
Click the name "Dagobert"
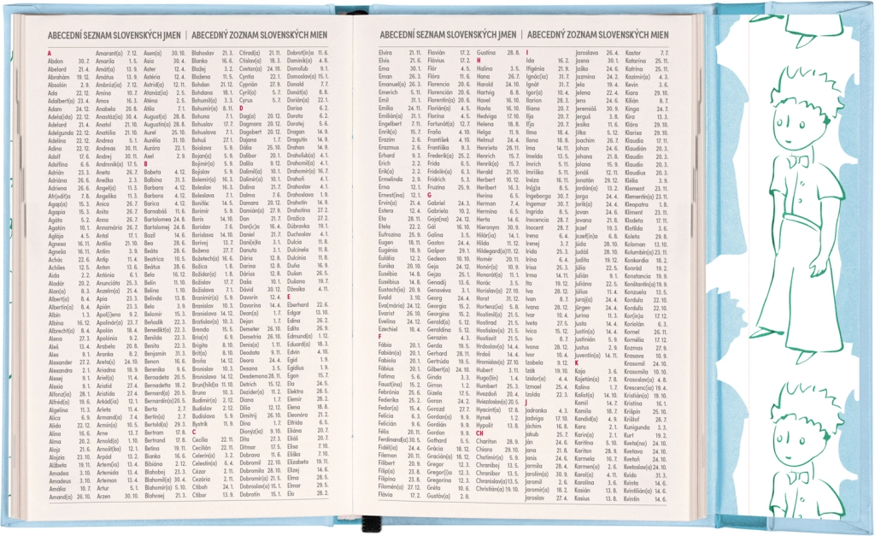(x=250, y=133)
